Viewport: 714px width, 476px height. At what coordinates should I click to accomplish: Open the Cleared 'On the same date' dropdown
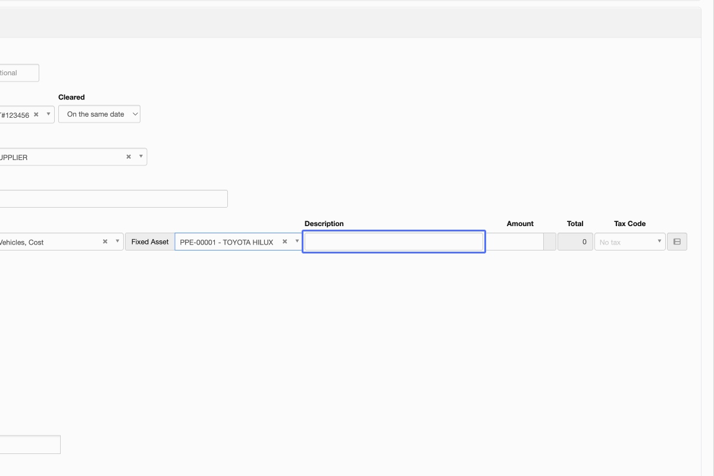tap(99, 114)
